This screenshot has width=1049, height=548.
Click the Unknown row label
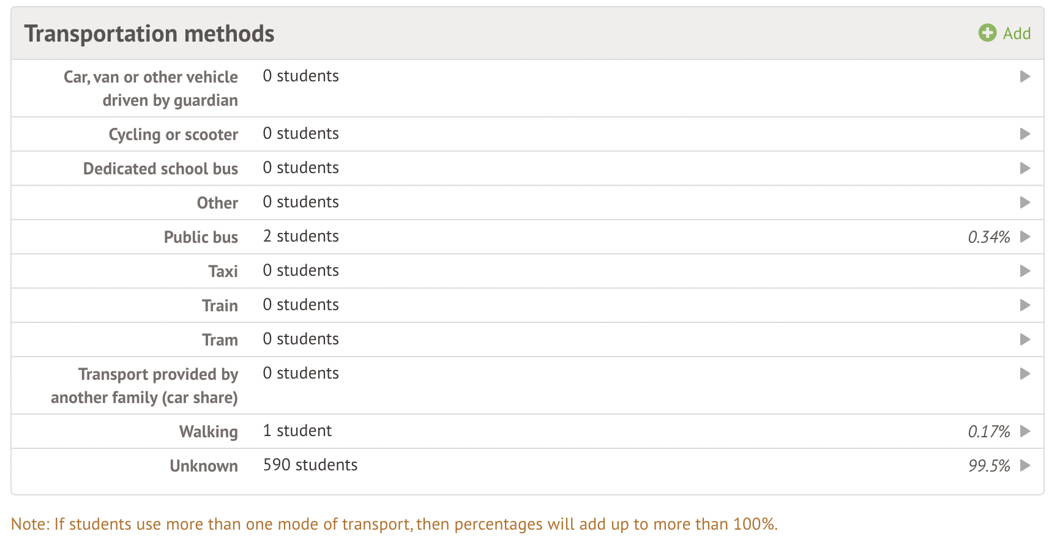click(x=204, y=466)
